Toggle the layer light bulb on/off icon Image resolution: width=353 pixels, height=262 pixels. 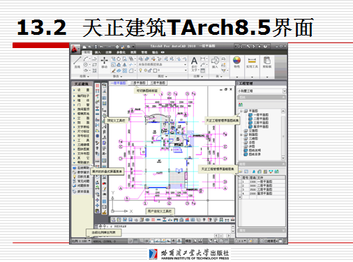(140, 70)
